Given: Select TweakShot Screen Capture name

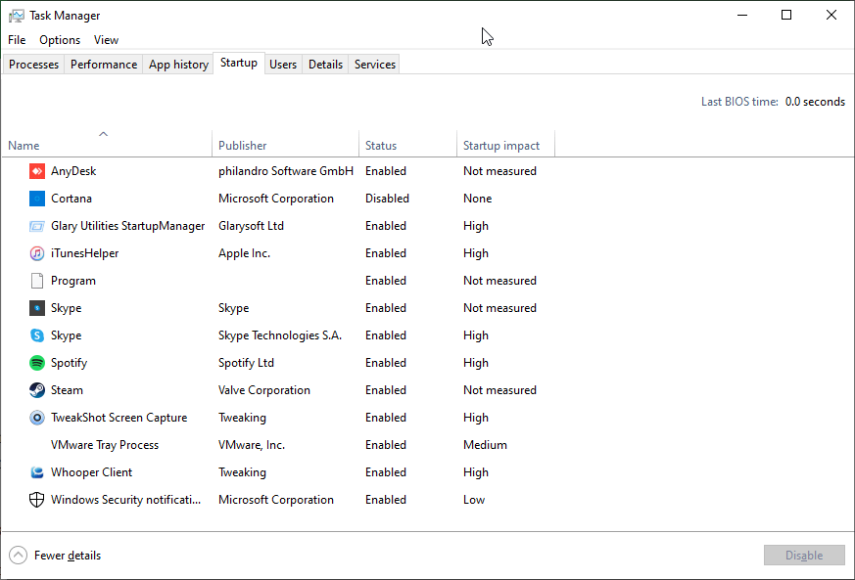Looking at the screenshot, I should [119, 418].
